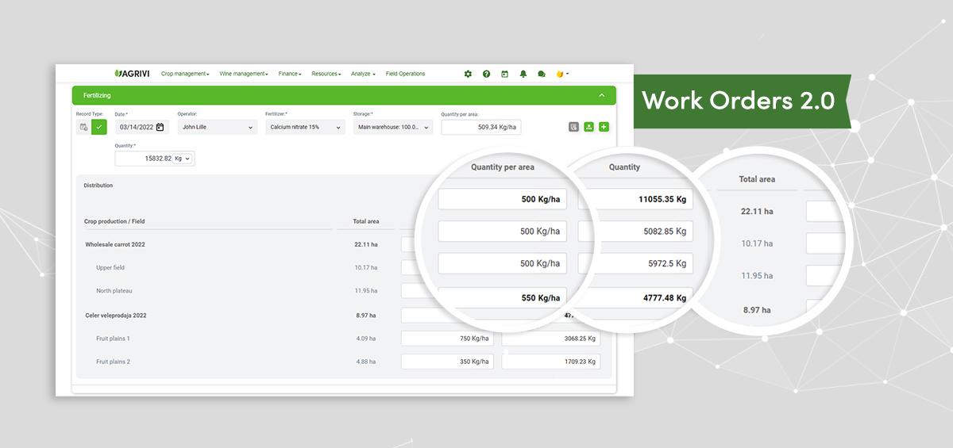Click the magnified Quantity per area header

tap(503, 167)
